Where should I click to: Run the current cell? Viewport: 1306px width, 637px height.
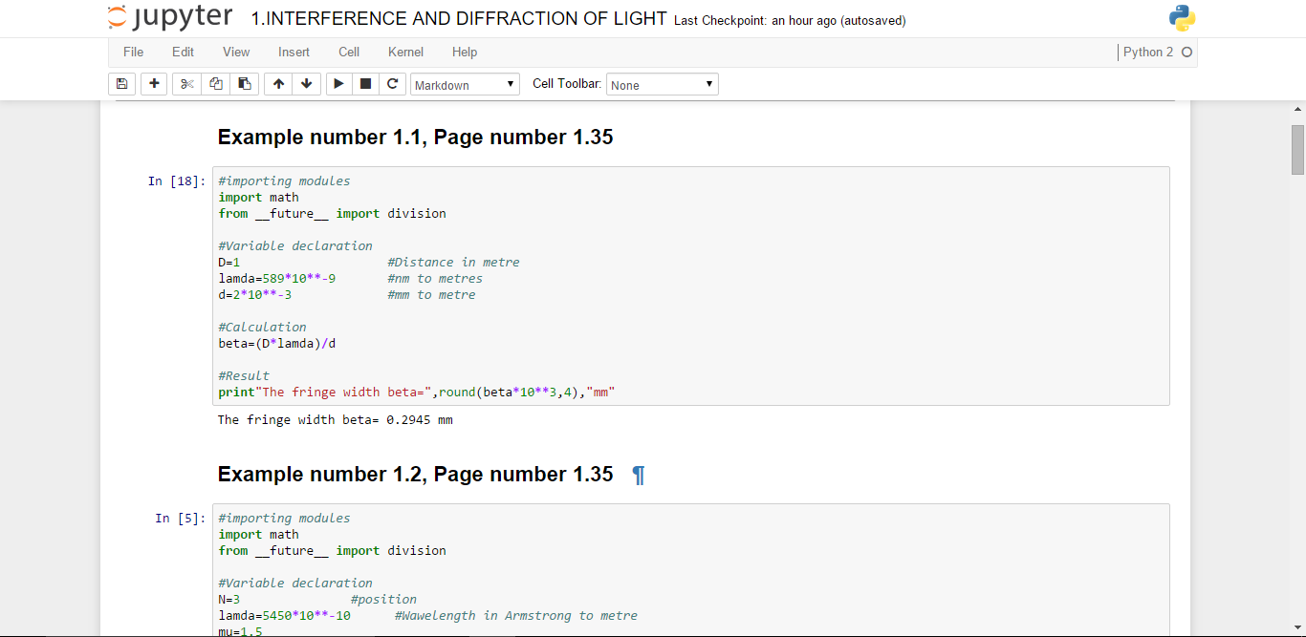(338, 84)
